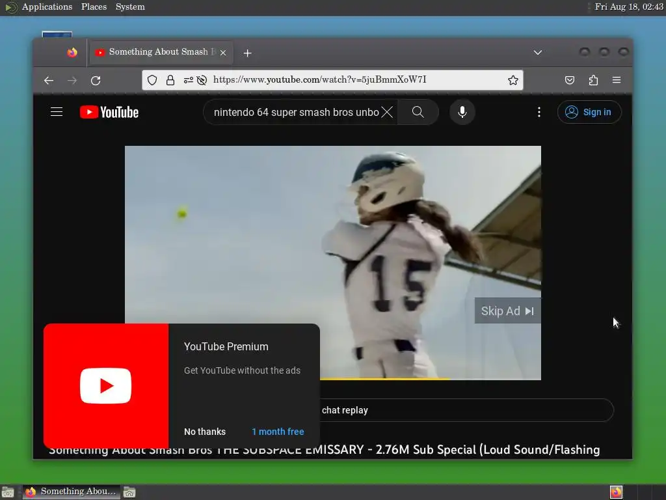
Task: Click file manager icon in bottom panel
Action: (129, 492)
